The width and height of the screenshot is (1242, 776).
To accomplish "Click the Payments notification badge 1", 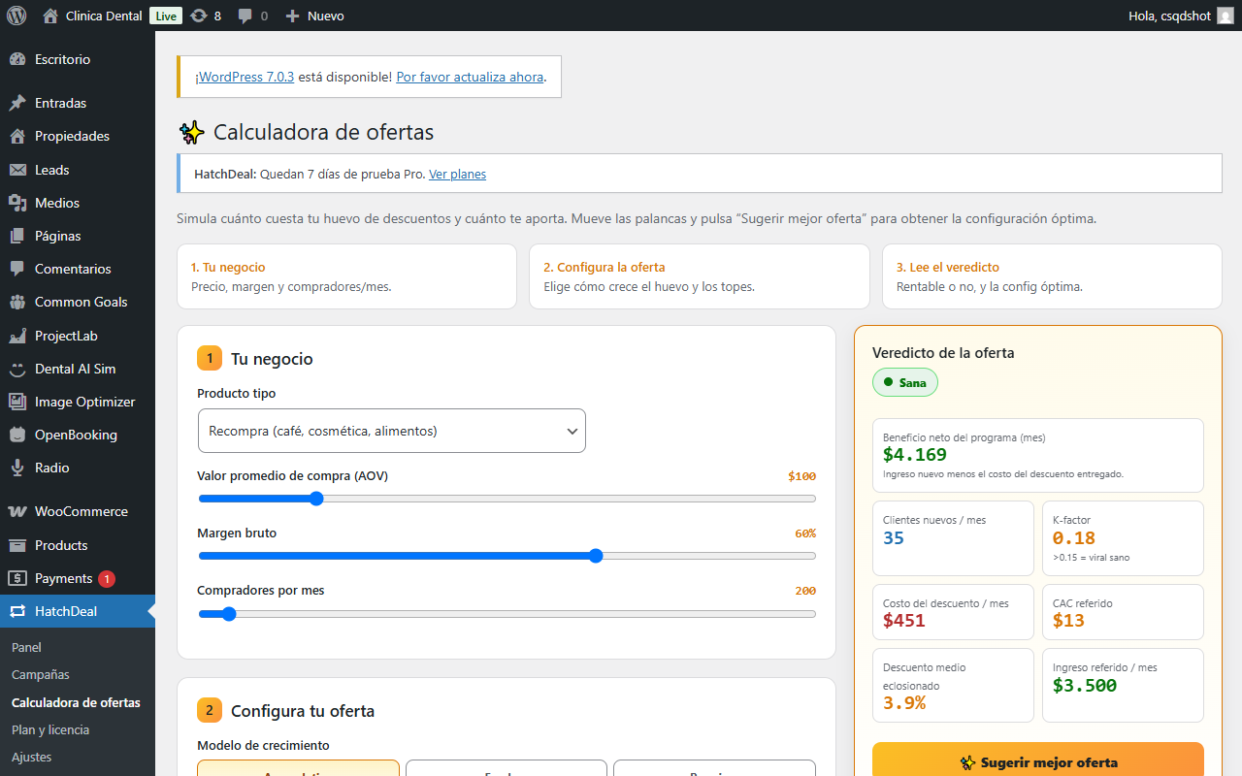I will click(107, 578).
